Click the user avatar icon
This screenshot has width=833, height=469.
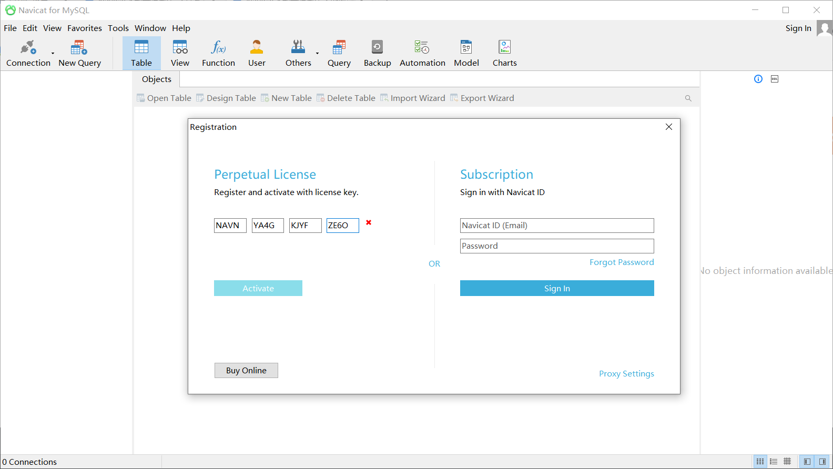pyautogui.click(x=824, y=28)
